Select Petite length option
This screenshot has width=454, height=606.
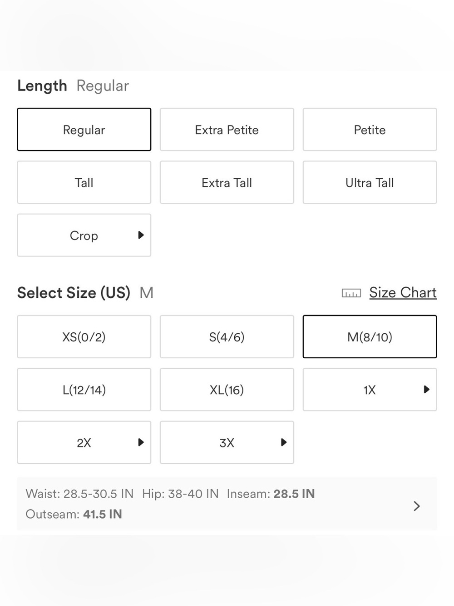click(x=370, y=130)
